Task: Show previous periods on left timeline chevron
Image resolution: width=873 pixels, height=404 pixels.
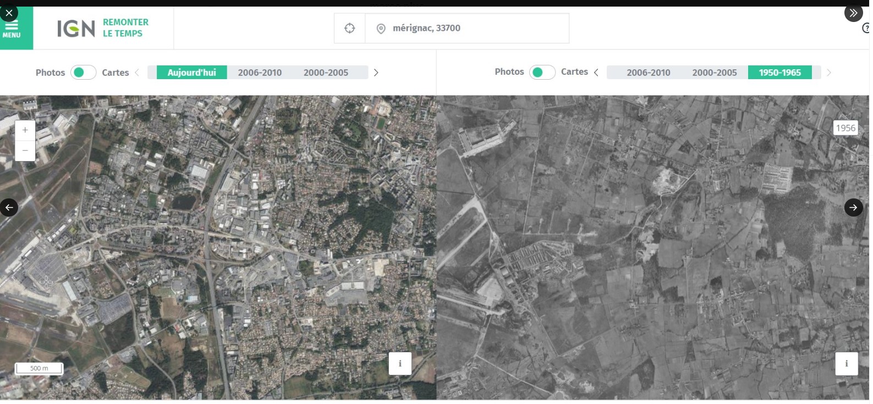Action: click(137, 73)
